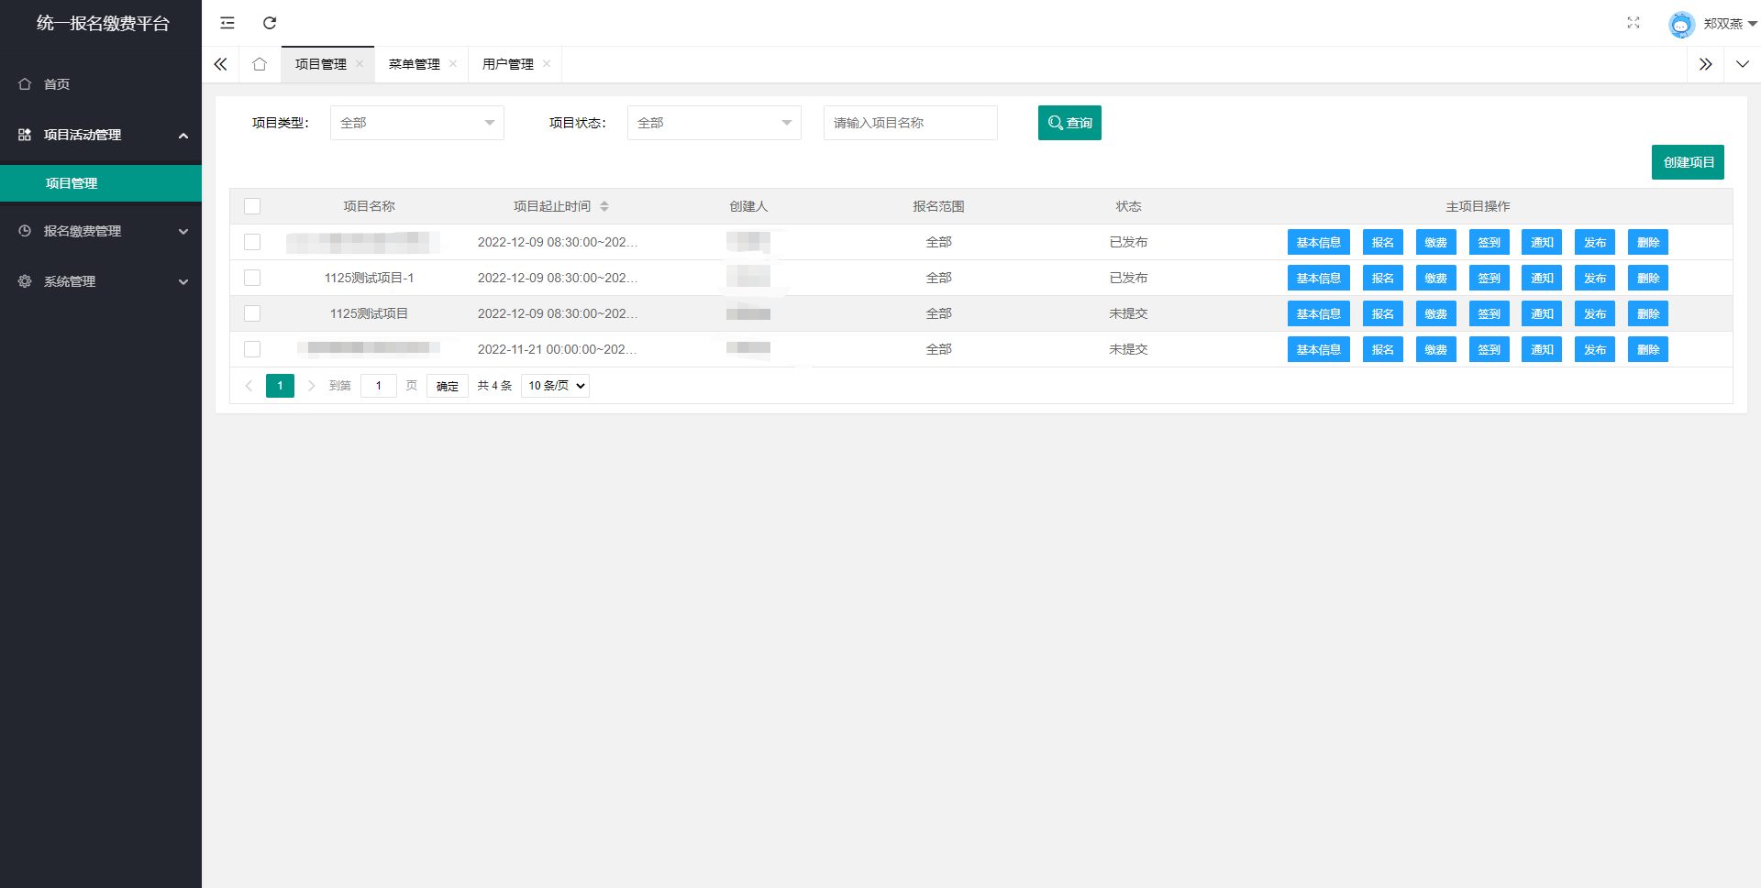Click 通知 for 1125测试项目
This screenshot has width=1761, height=888.
click(1542, 314)
